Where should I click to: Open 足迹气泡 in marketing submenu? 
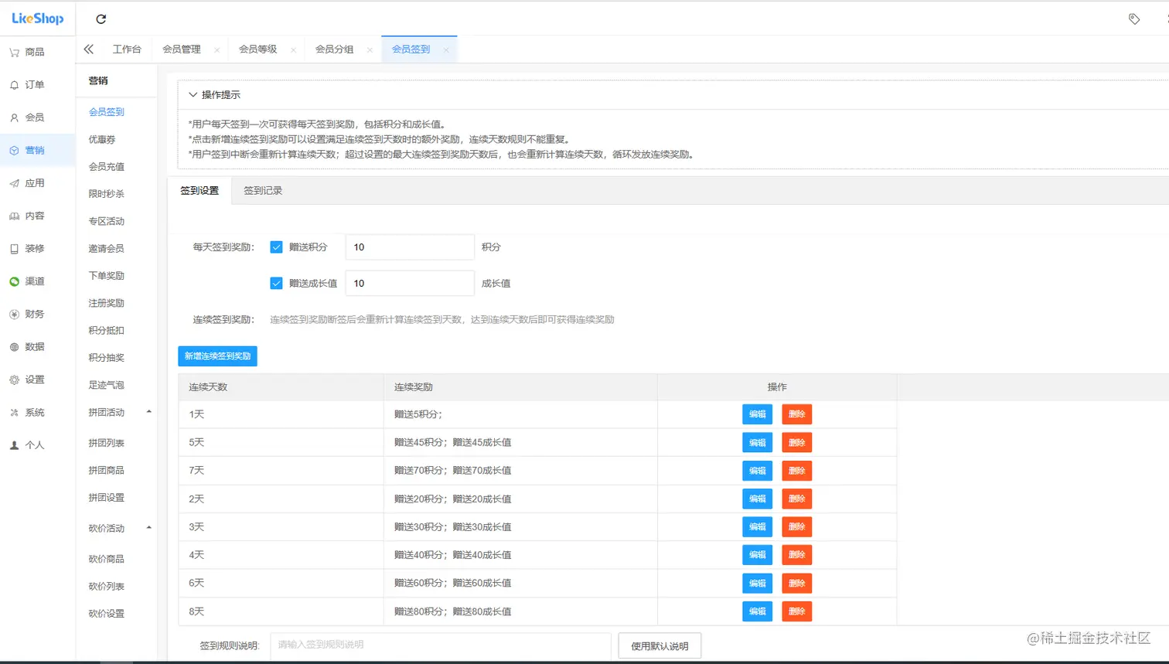pos(107,385)
